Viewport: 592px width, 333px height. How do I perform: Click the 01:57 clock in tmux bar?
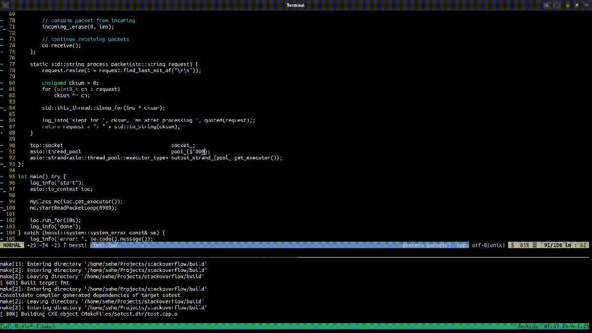[551, 326]
